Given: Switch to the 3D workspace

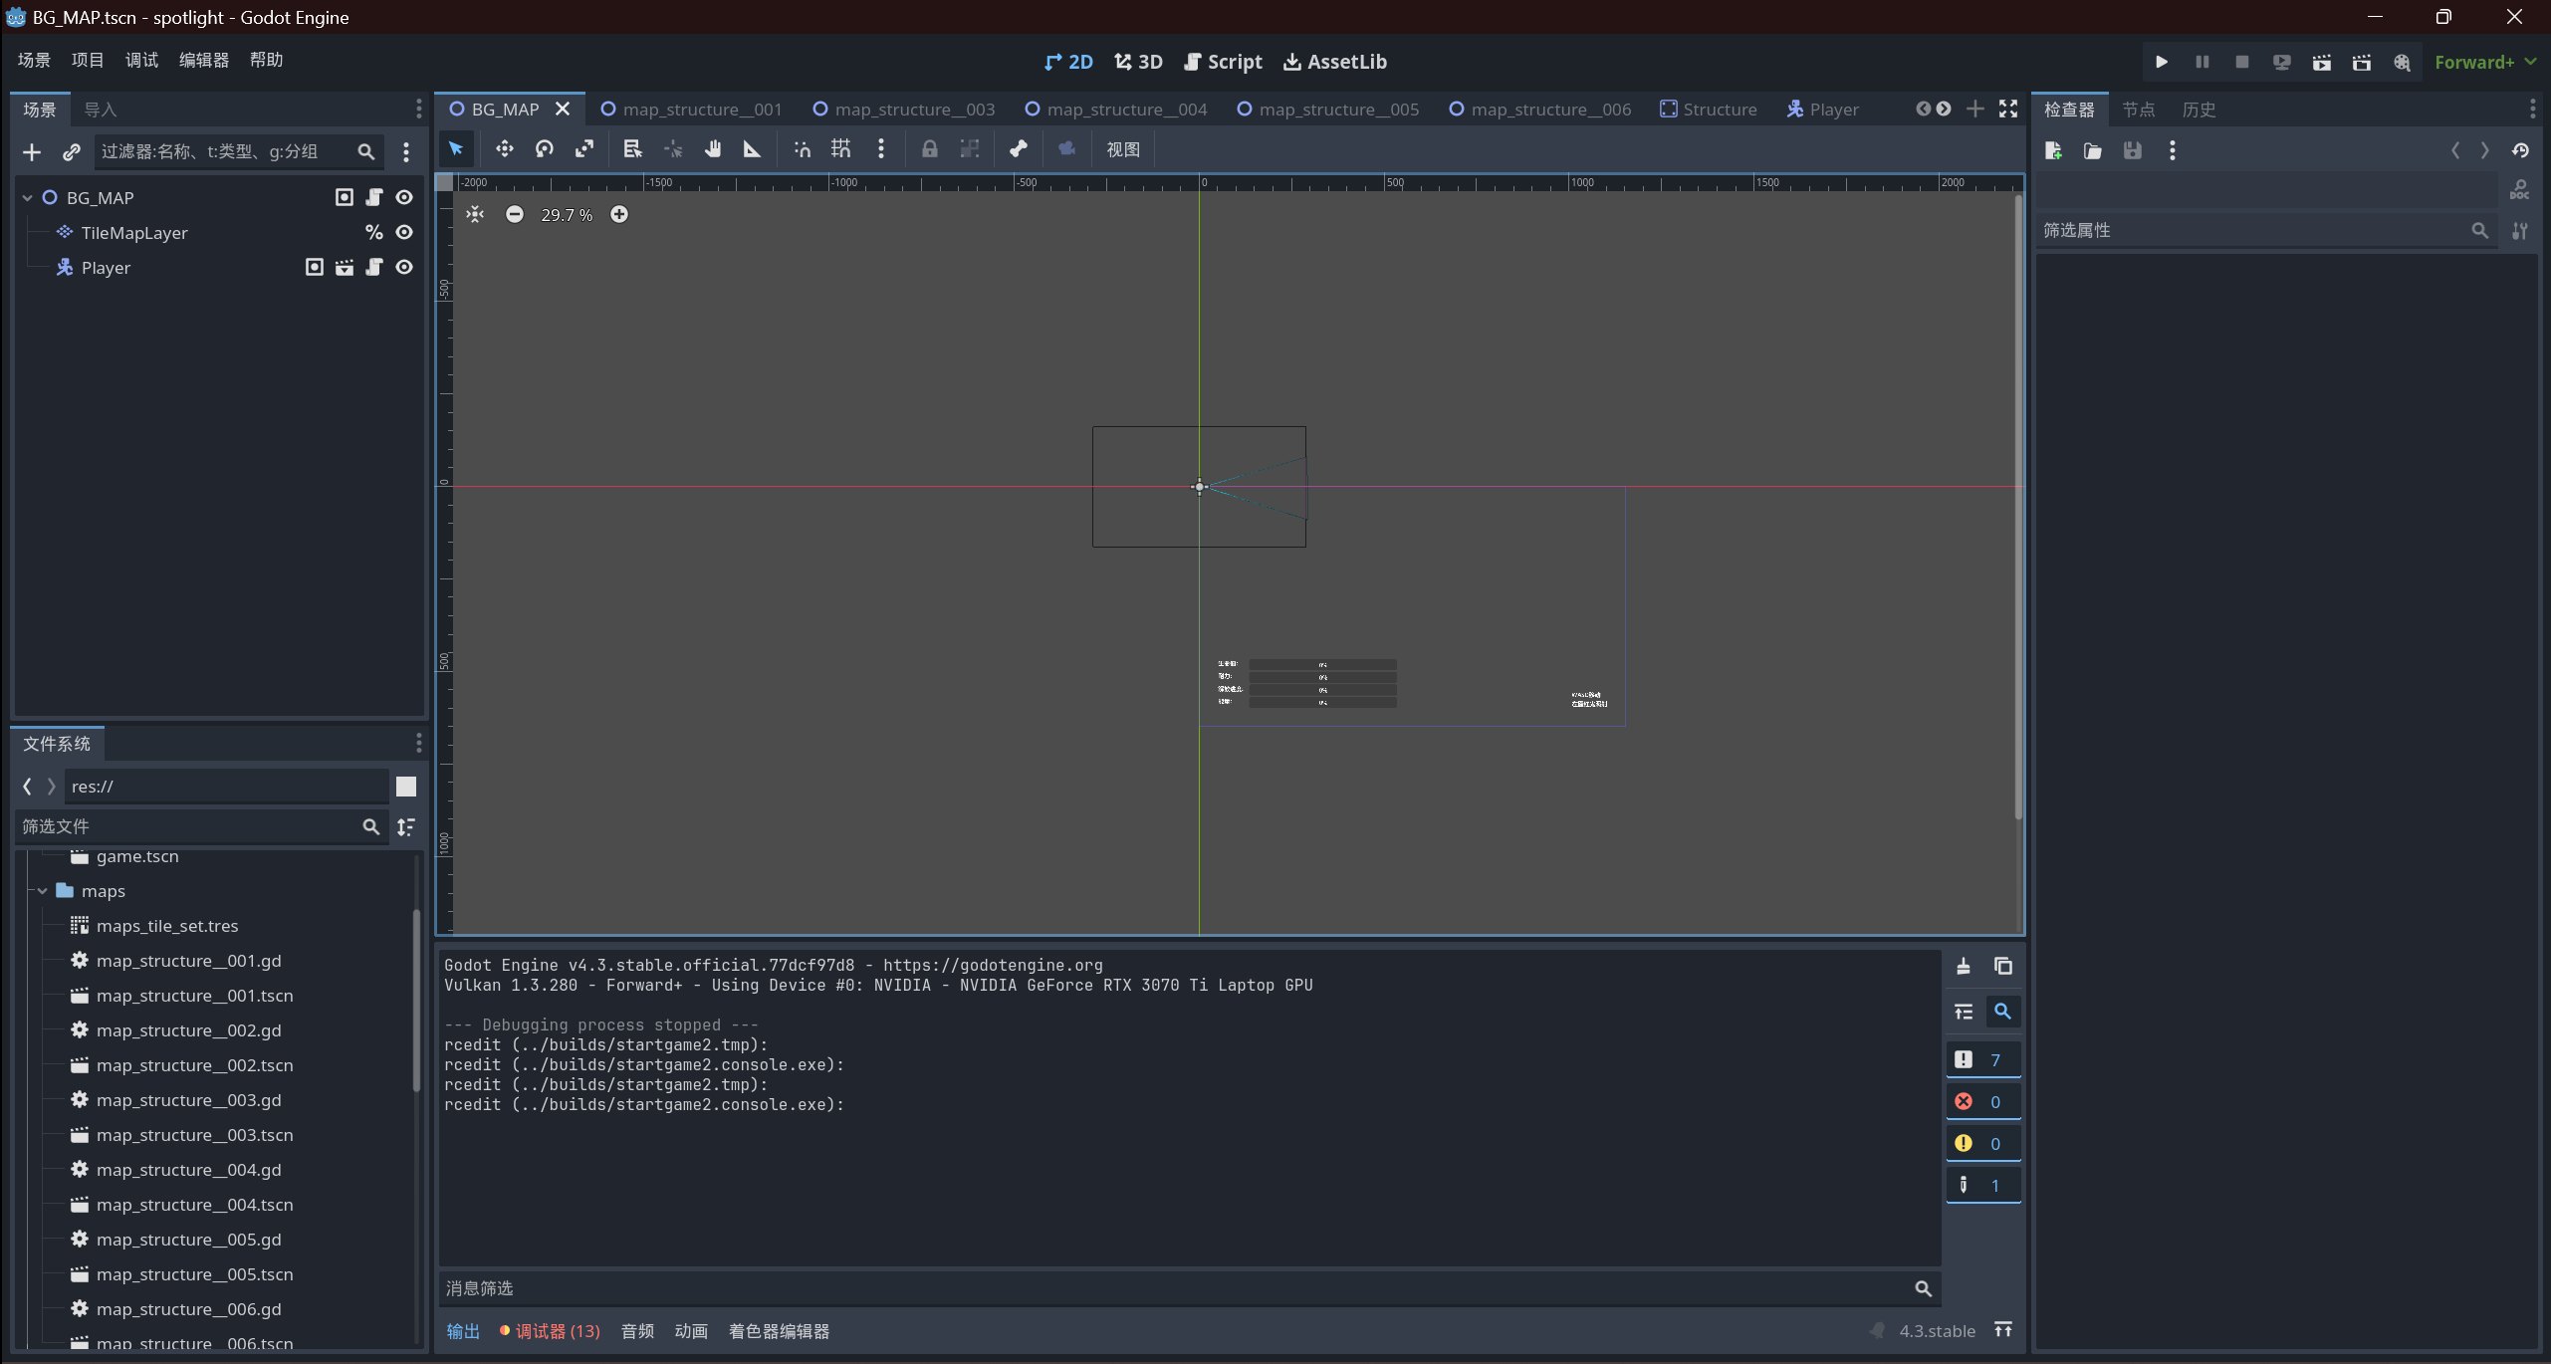Looking at the screenshot, I should (1138, 62).
